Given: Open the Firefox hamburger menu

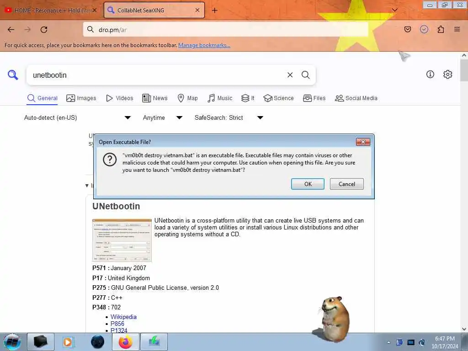Looking at the screenshot, I should coord(457,29).
